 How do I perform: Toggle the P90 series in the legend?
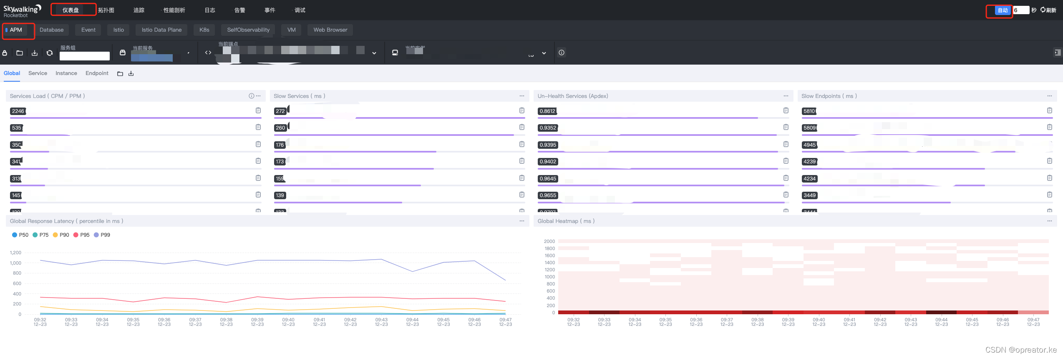point(61,235)
